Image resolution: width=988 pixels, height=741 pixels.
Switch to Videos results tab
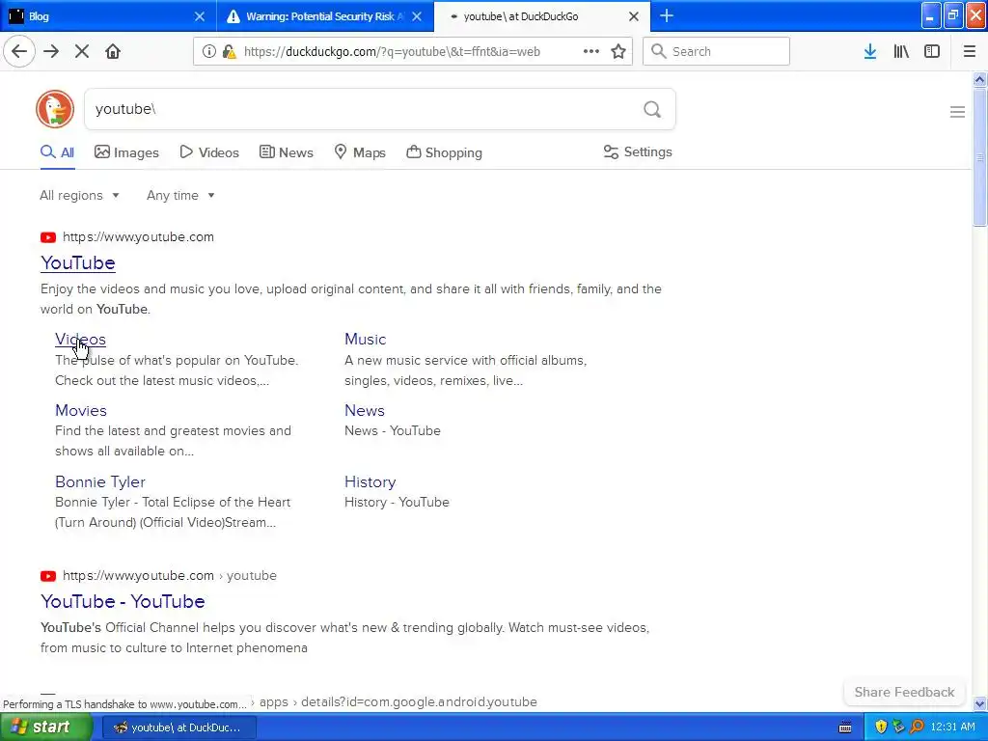click(x=209, y=152)
